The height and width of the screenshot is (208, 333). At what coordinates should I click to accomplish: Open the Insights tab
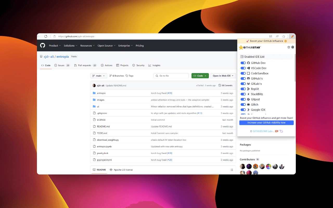tap(154, 65)
